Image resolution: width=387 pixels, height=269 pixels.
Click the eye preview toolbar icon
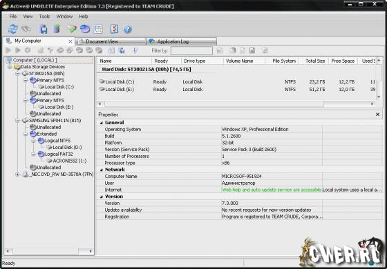pyautogui.click(x=26, y=29)
